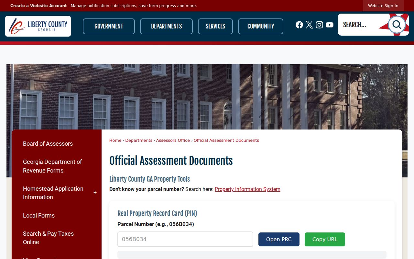414x259 pixels.
Task: Expand Homestead Application Information submenu
Action: 95,193
